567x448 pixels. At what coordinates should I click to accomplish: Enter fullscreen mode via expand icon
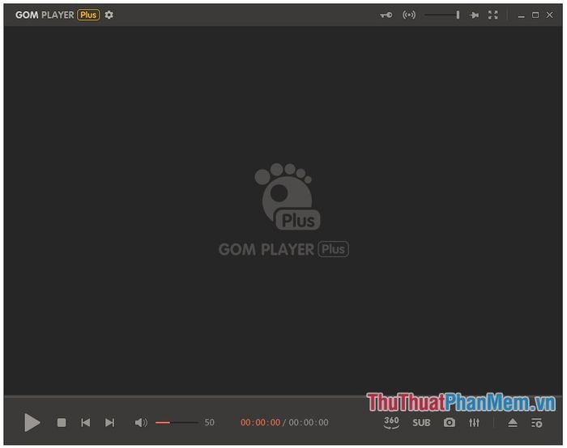pyautogui.click(x=492, y=15)
